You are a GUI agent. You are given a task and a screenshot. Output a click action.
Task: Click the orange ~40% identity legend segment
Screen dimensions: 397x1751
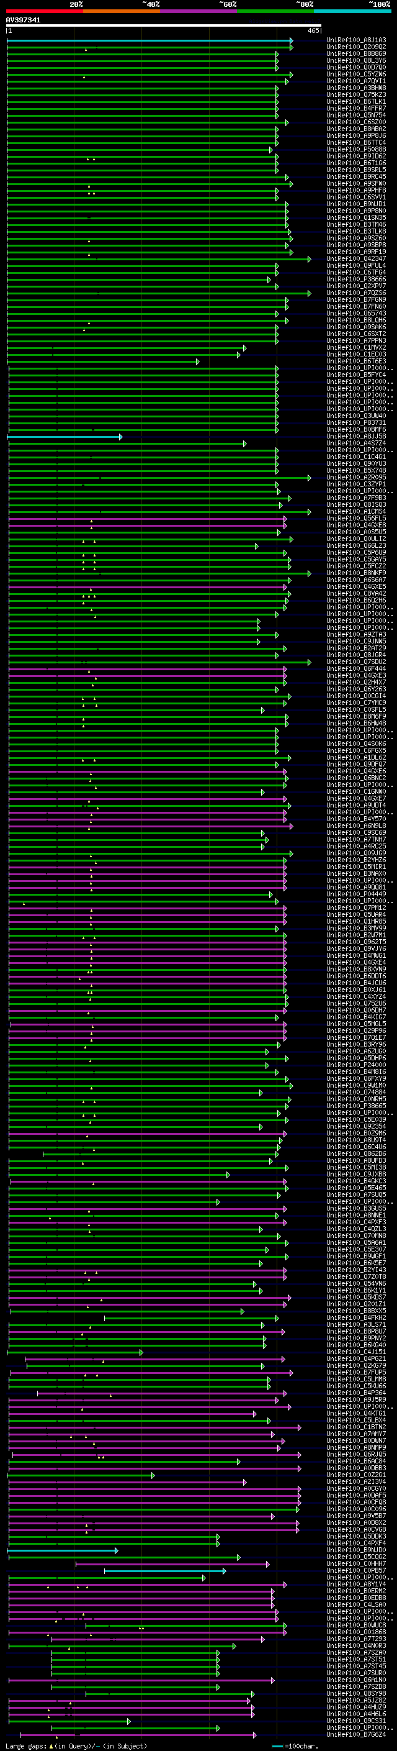(x=122, y=11)
